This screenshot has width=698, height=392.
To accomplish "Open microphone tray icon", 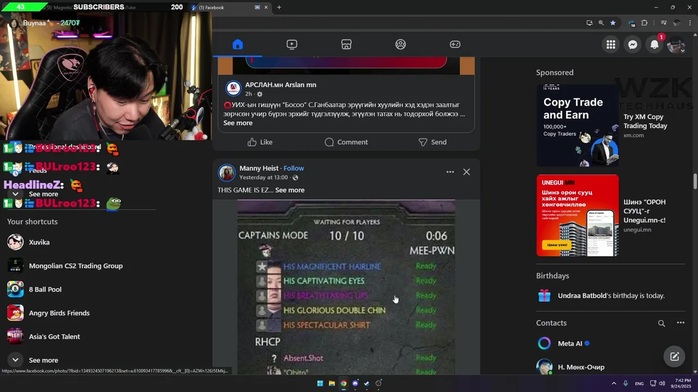I will (625, 383).
